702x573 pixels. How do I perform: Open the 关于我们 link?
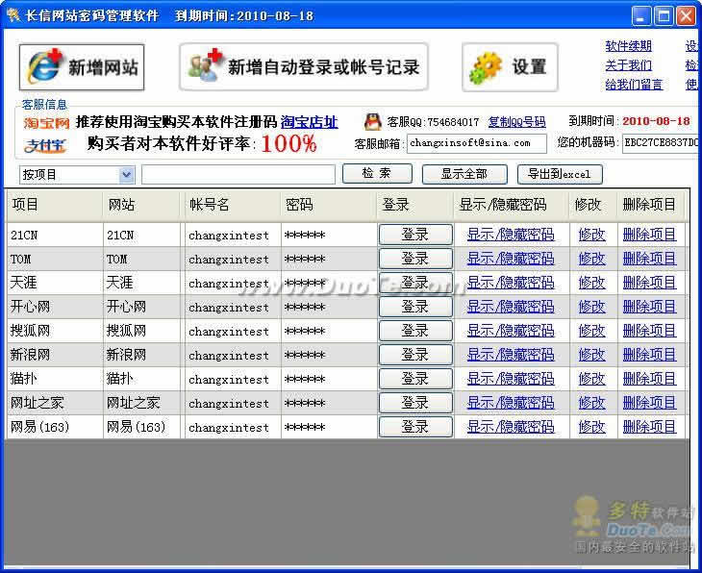628,65
